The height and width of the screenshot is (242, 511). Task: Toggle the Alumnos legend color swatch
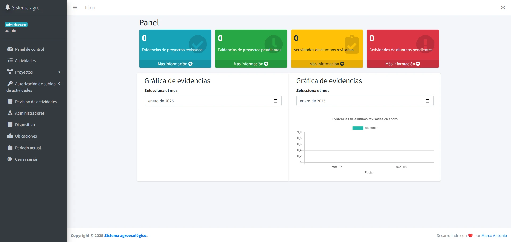[x=358, y=128]
